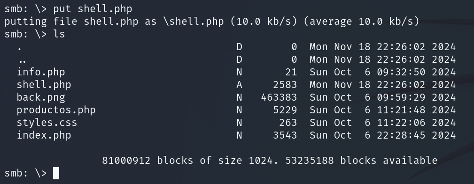
Task: Click the terminal cursor block at the prompt
Action: tap(56, 173)
